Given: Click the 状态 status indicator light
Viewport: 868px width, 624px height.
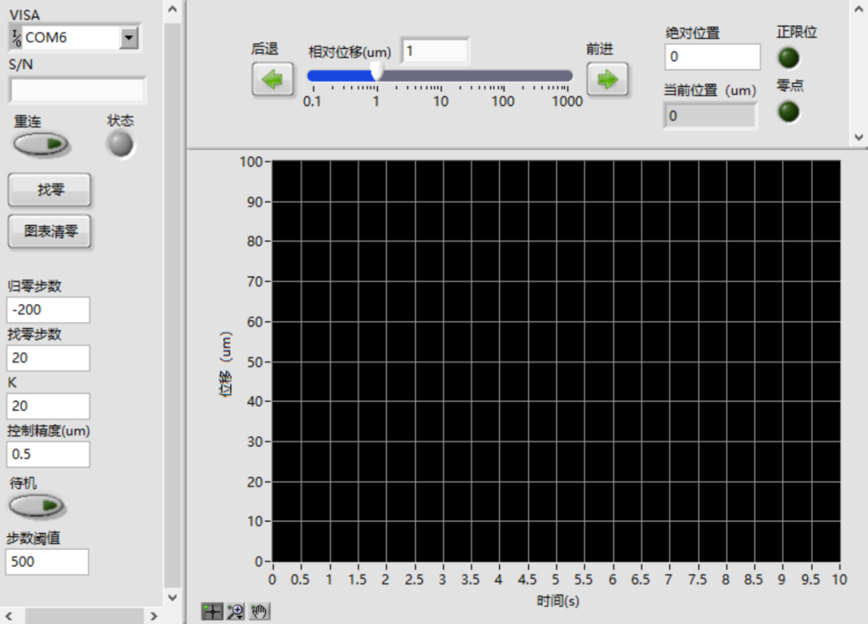Looking at the screenshot, I should (x=121, y=145).
